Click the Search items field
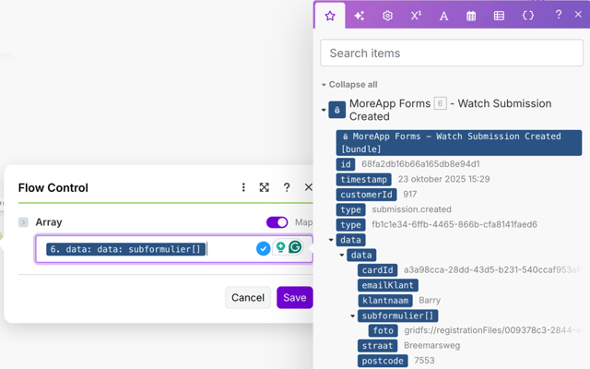Screen dimensions: 590x369 [x=451, y=54]
